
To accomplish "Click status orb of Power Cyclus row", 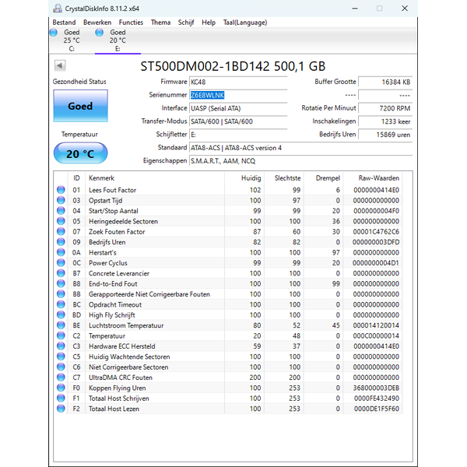I will click(x=61, y=263).
